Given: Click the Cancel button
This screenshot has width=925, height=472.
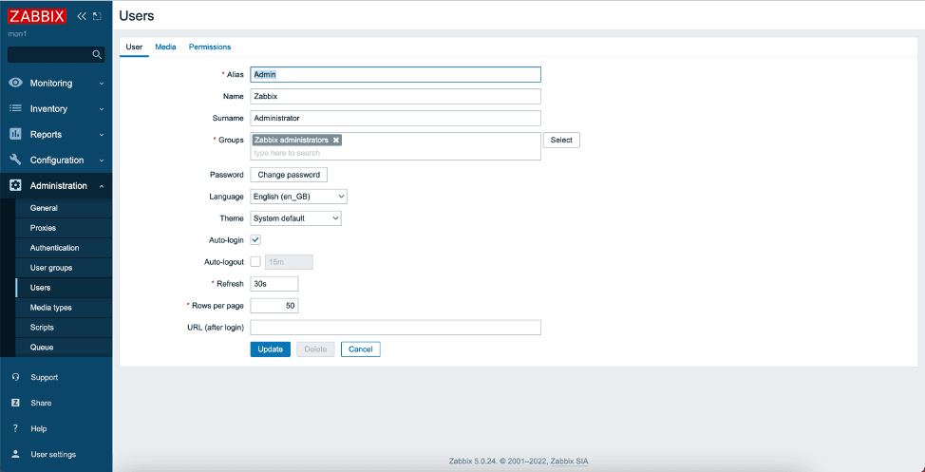Looking at the screenshot, I should coord(361,349).
